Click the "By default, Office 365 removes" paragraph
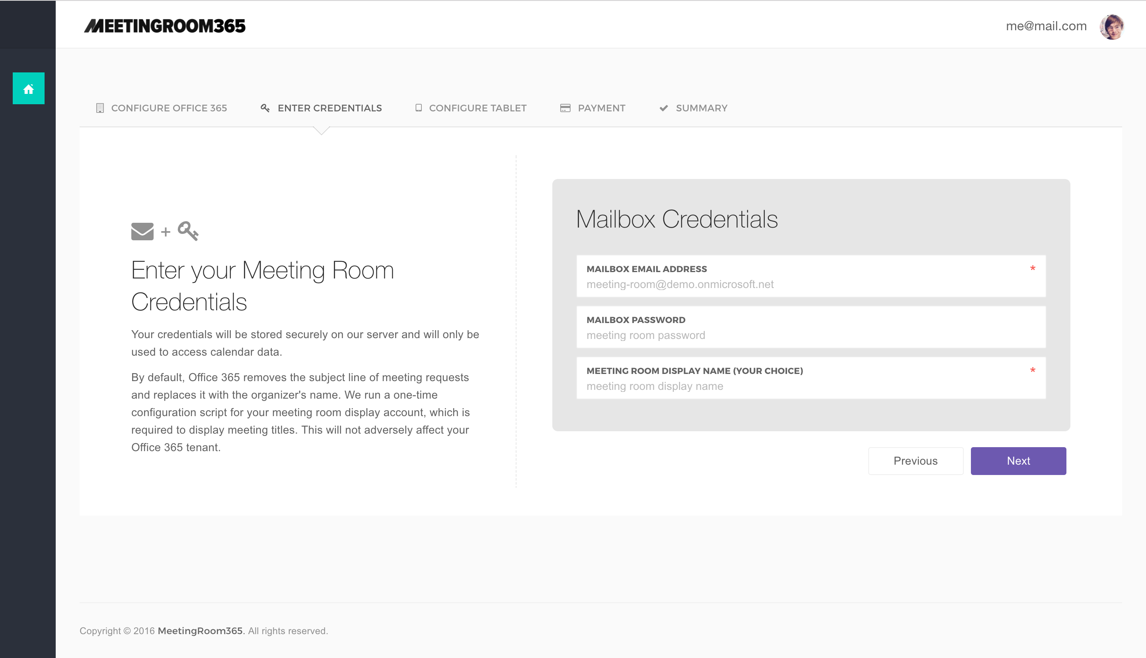 (300, 412)
